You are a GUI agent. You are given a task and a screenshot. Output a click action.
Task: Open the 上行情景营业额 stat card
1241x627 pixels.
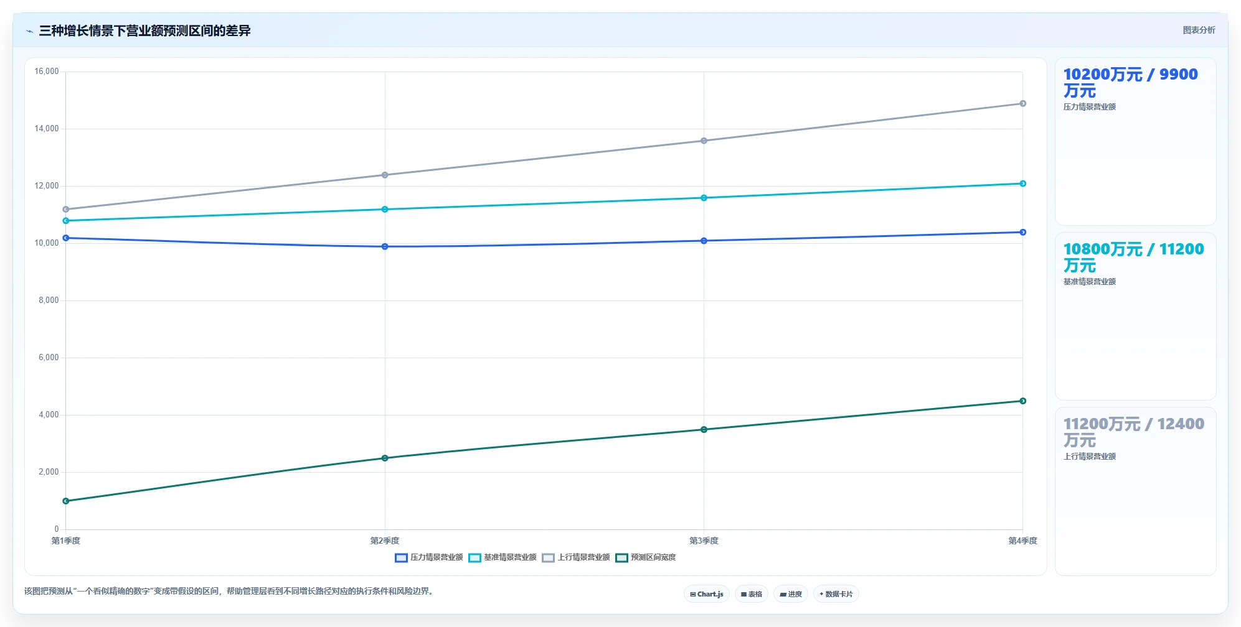pos(1136,491)
